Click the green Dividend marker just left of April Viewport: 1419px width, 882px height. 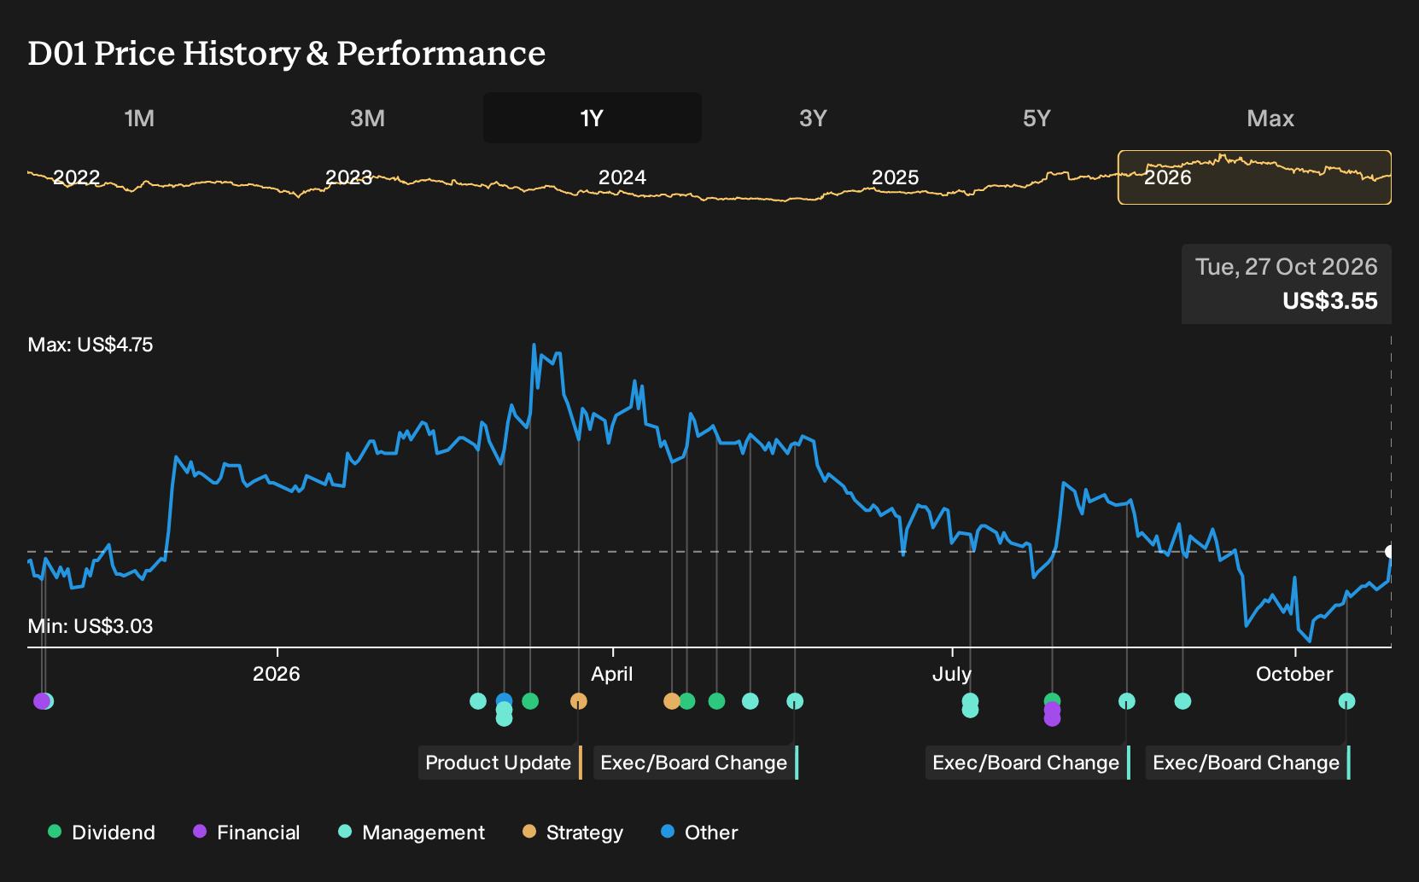click(530, 701)
